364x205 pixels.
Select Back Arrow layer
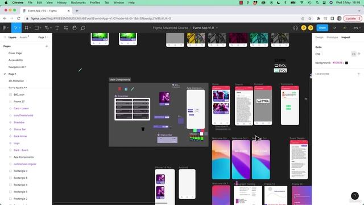20,136
